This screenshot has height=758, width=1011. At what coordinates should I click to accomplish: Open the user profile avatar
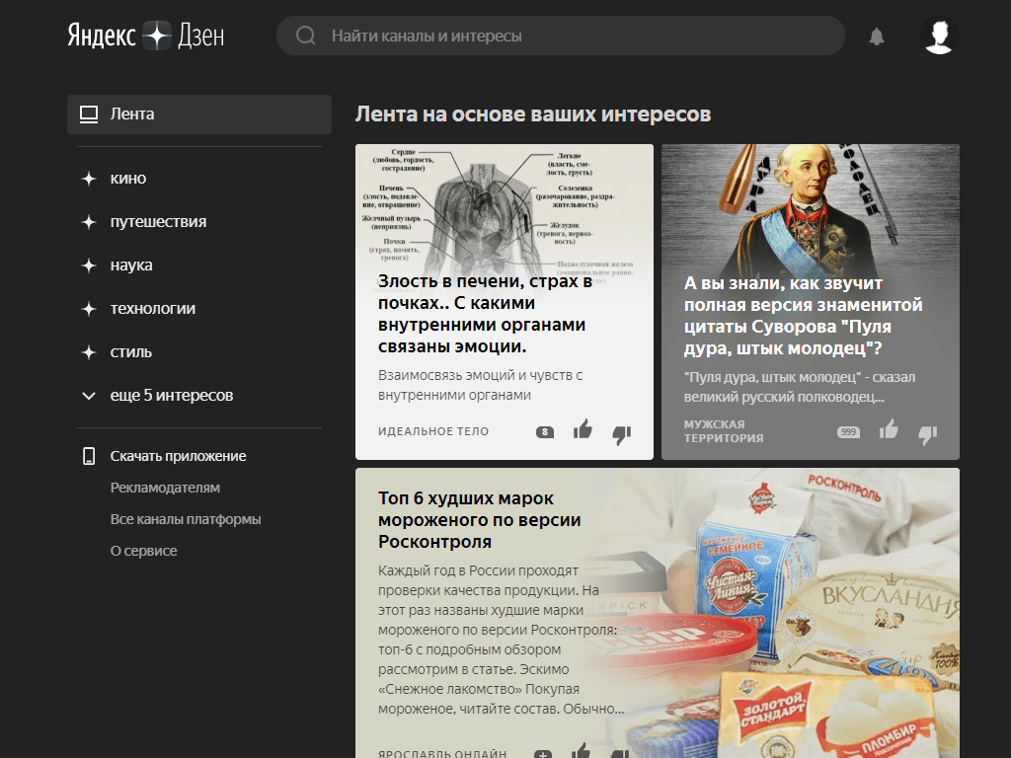tap(940, 36)
